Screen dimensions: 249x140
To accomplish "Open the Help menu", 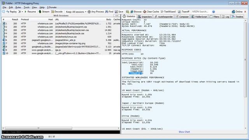I will tap(42, 7).
